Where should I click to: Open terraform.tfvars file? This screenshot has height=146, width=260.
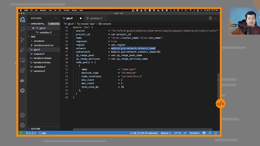42,62
